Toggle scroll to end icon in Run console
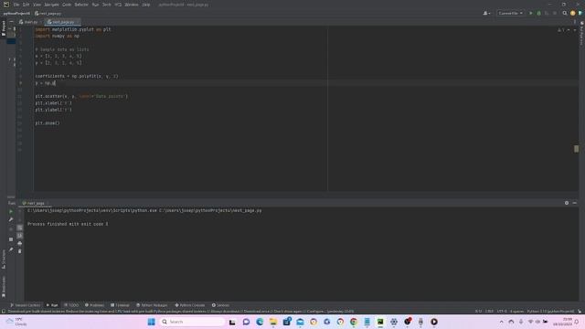585x329 pixels. pyautogui.click(x=20, y=236)
